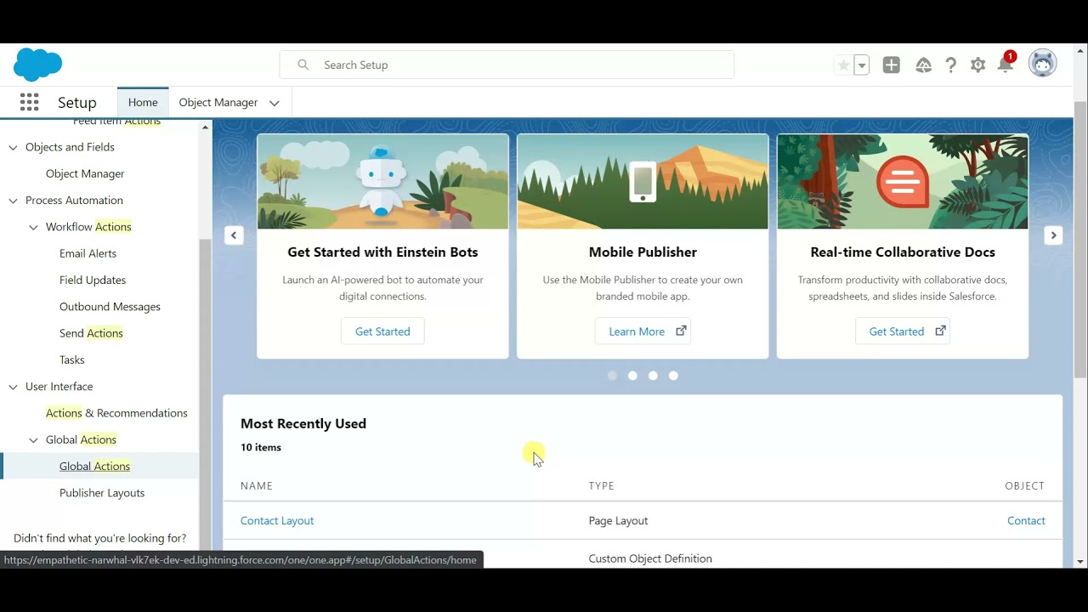Open Object Manager in the sidebar
The image size is (1088, 612).
click(85, 173)
